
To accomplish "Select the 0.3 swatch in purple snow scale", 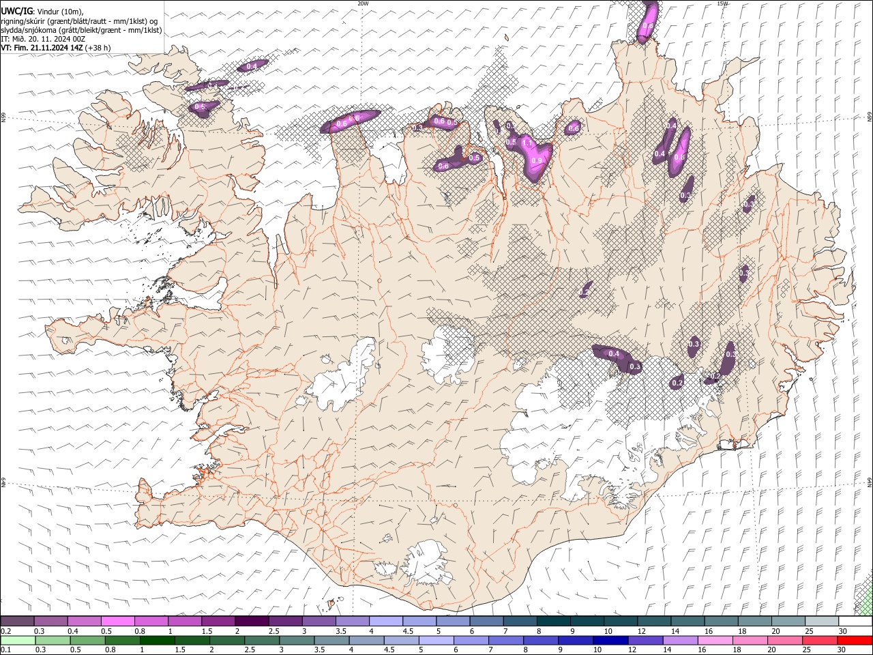I will tap(50, 622).
